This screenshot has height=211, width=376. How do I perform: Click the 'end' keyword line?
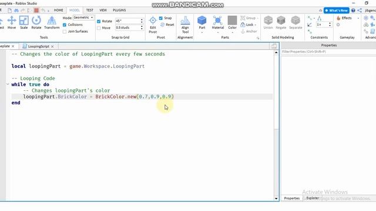[x=16, y=103]
